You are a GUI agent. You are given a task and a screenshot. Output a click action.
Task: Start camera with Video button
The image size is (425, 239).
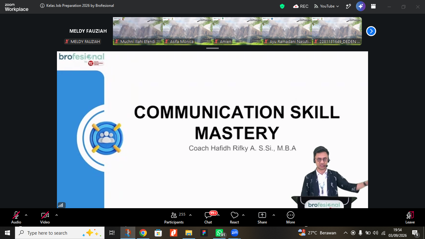45,217
